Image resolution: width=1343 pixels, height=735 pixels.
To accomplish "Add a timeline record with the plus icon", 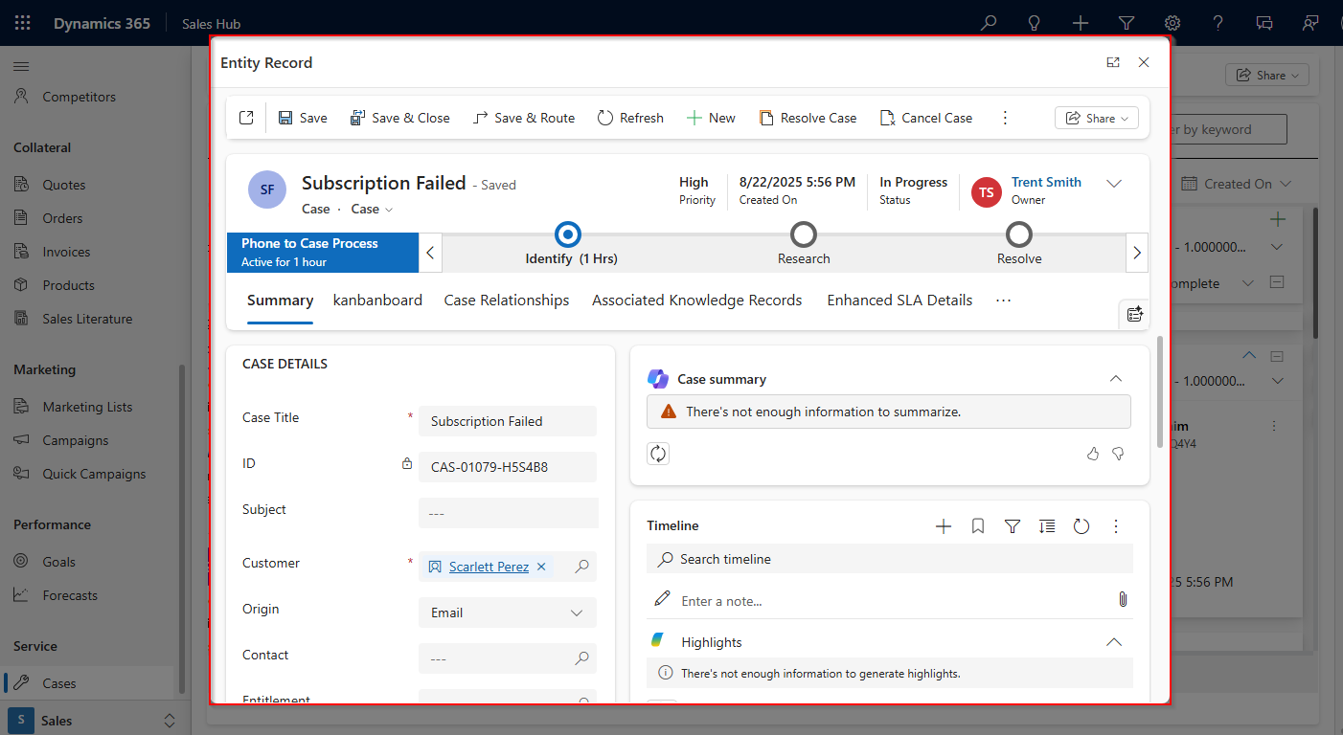I will click(x=944, y=525).
